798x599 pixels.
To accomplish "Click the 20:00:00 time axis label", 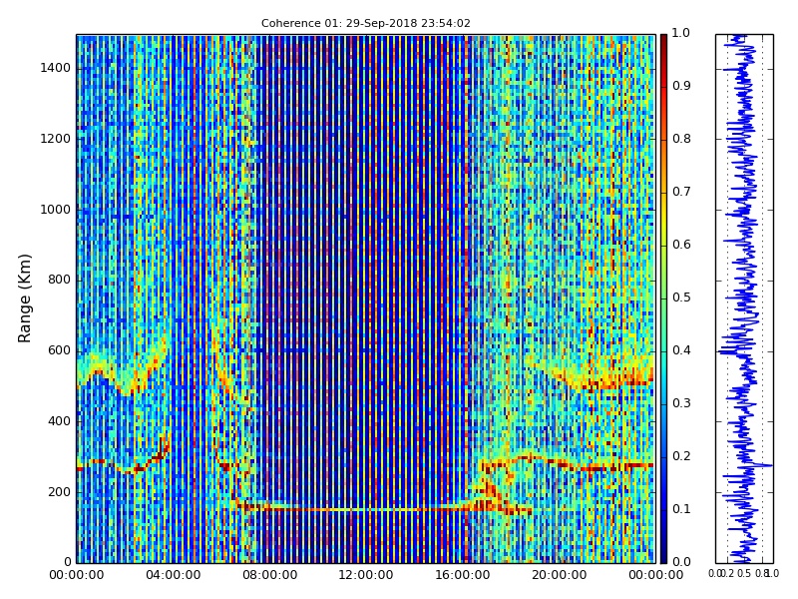I will 560,575.
